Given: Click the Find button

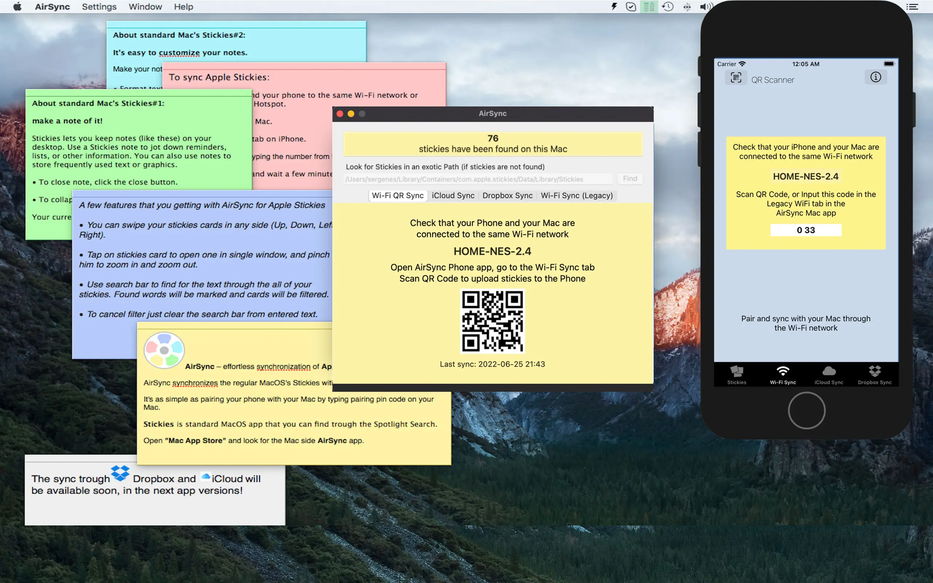Looking at the screenshot, I should pos(630,179).
